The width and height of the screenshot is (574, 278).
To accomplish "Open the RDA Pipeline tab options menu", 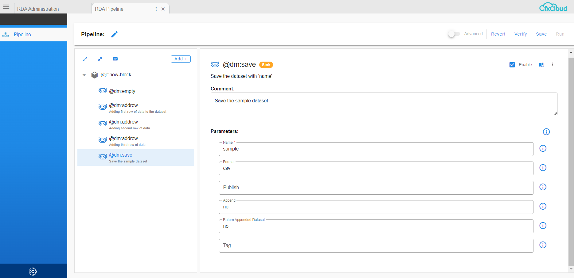I will (x=156, y=9).
